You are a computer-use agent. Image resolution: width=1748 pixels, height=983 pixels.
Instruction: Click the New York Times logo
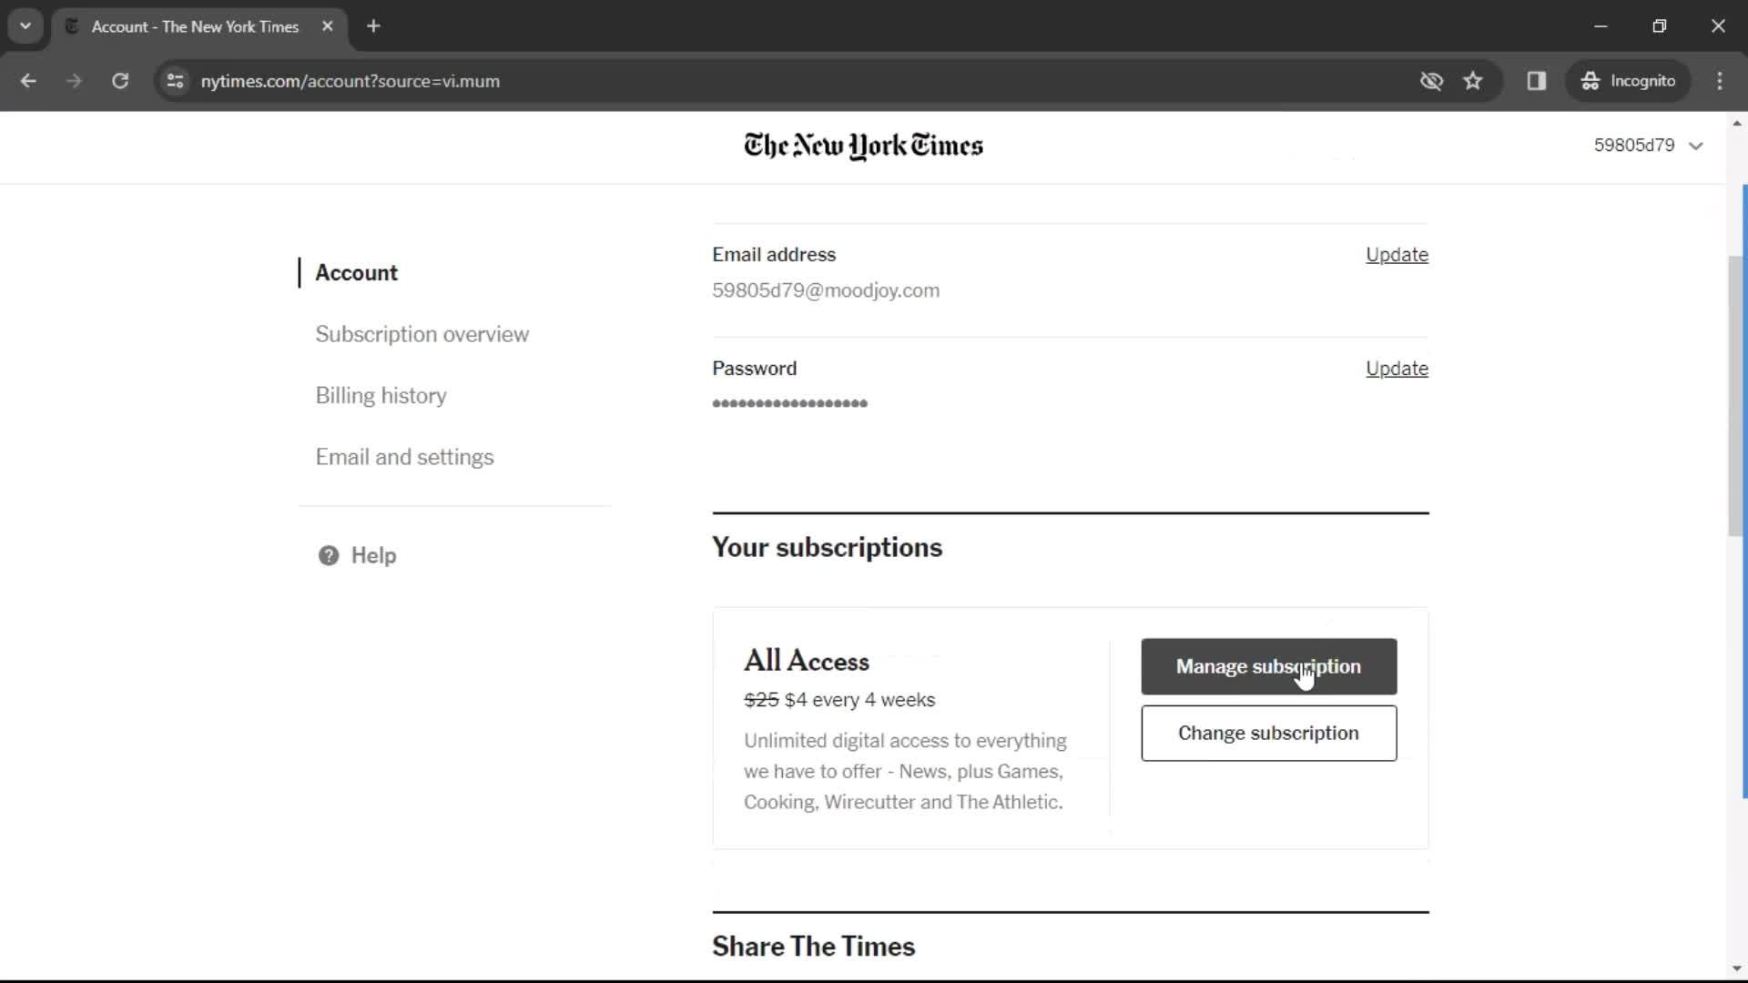pyautogui.click(x=864, y=146)
